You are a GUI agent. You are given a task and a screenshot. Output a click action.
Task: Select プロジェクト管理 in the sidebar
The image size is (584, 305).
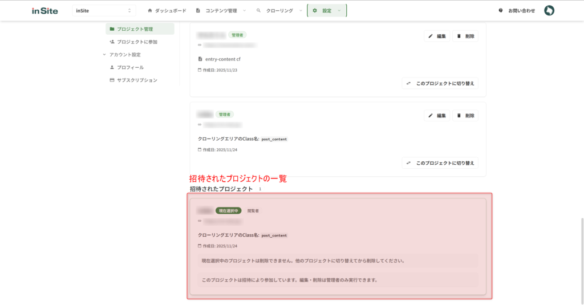click(140, 29)
